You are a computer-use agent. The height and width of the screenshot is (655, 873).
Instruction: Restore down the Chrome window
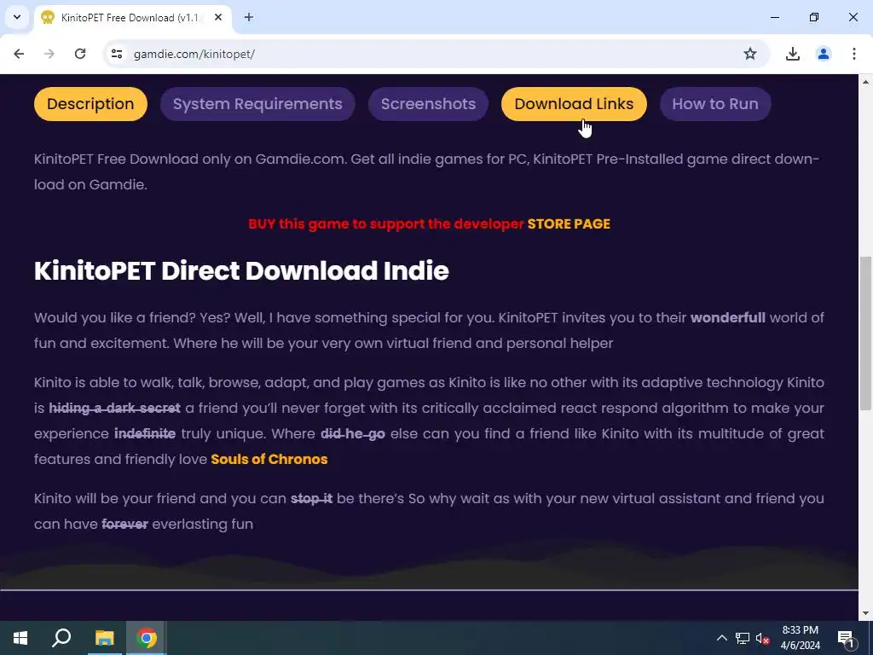[x=814, y=17]
